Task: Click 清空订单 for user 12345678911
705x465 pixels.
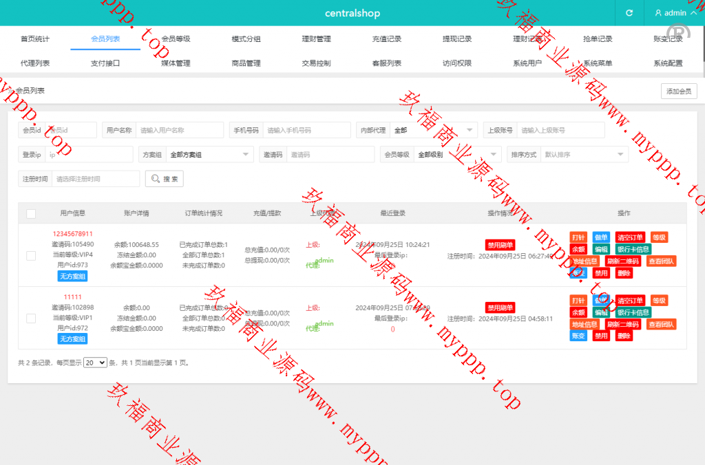Action: tap(629, 237)
